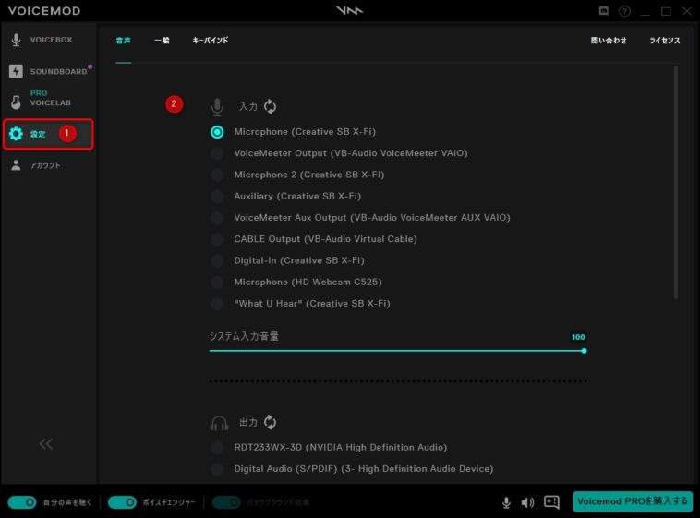700x518 pixels.
Task: Switch to the キーバインド keybinds tab
Action: [210, 41]
